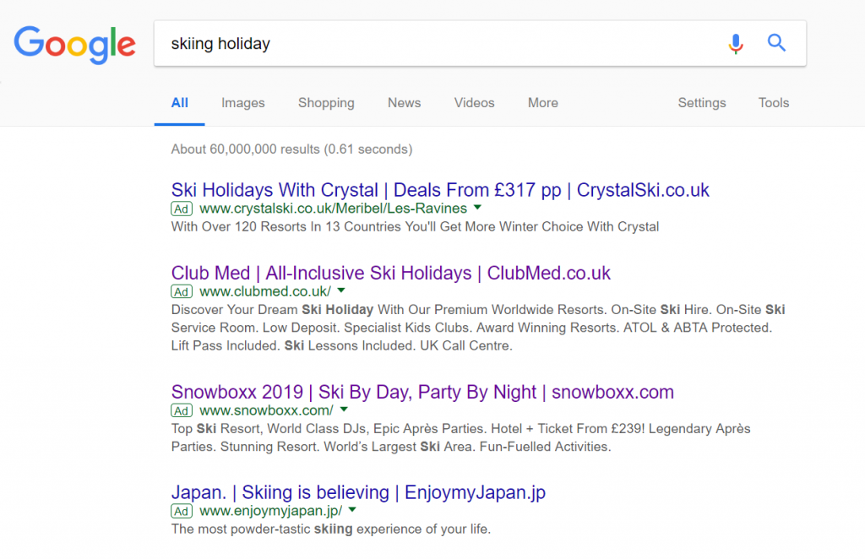Click the www.crystalski.co.uk/Meribel/Les-Ravines URL
Image resolution: width=865 pixels, height=559 pixels.
click(333, 209)
